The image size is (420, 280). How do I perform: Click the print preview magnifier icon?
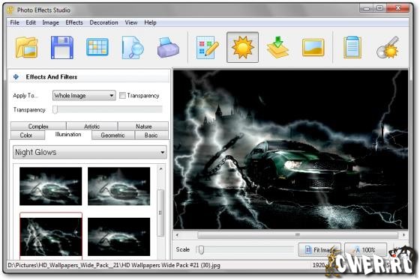click(x=133, y=48)
